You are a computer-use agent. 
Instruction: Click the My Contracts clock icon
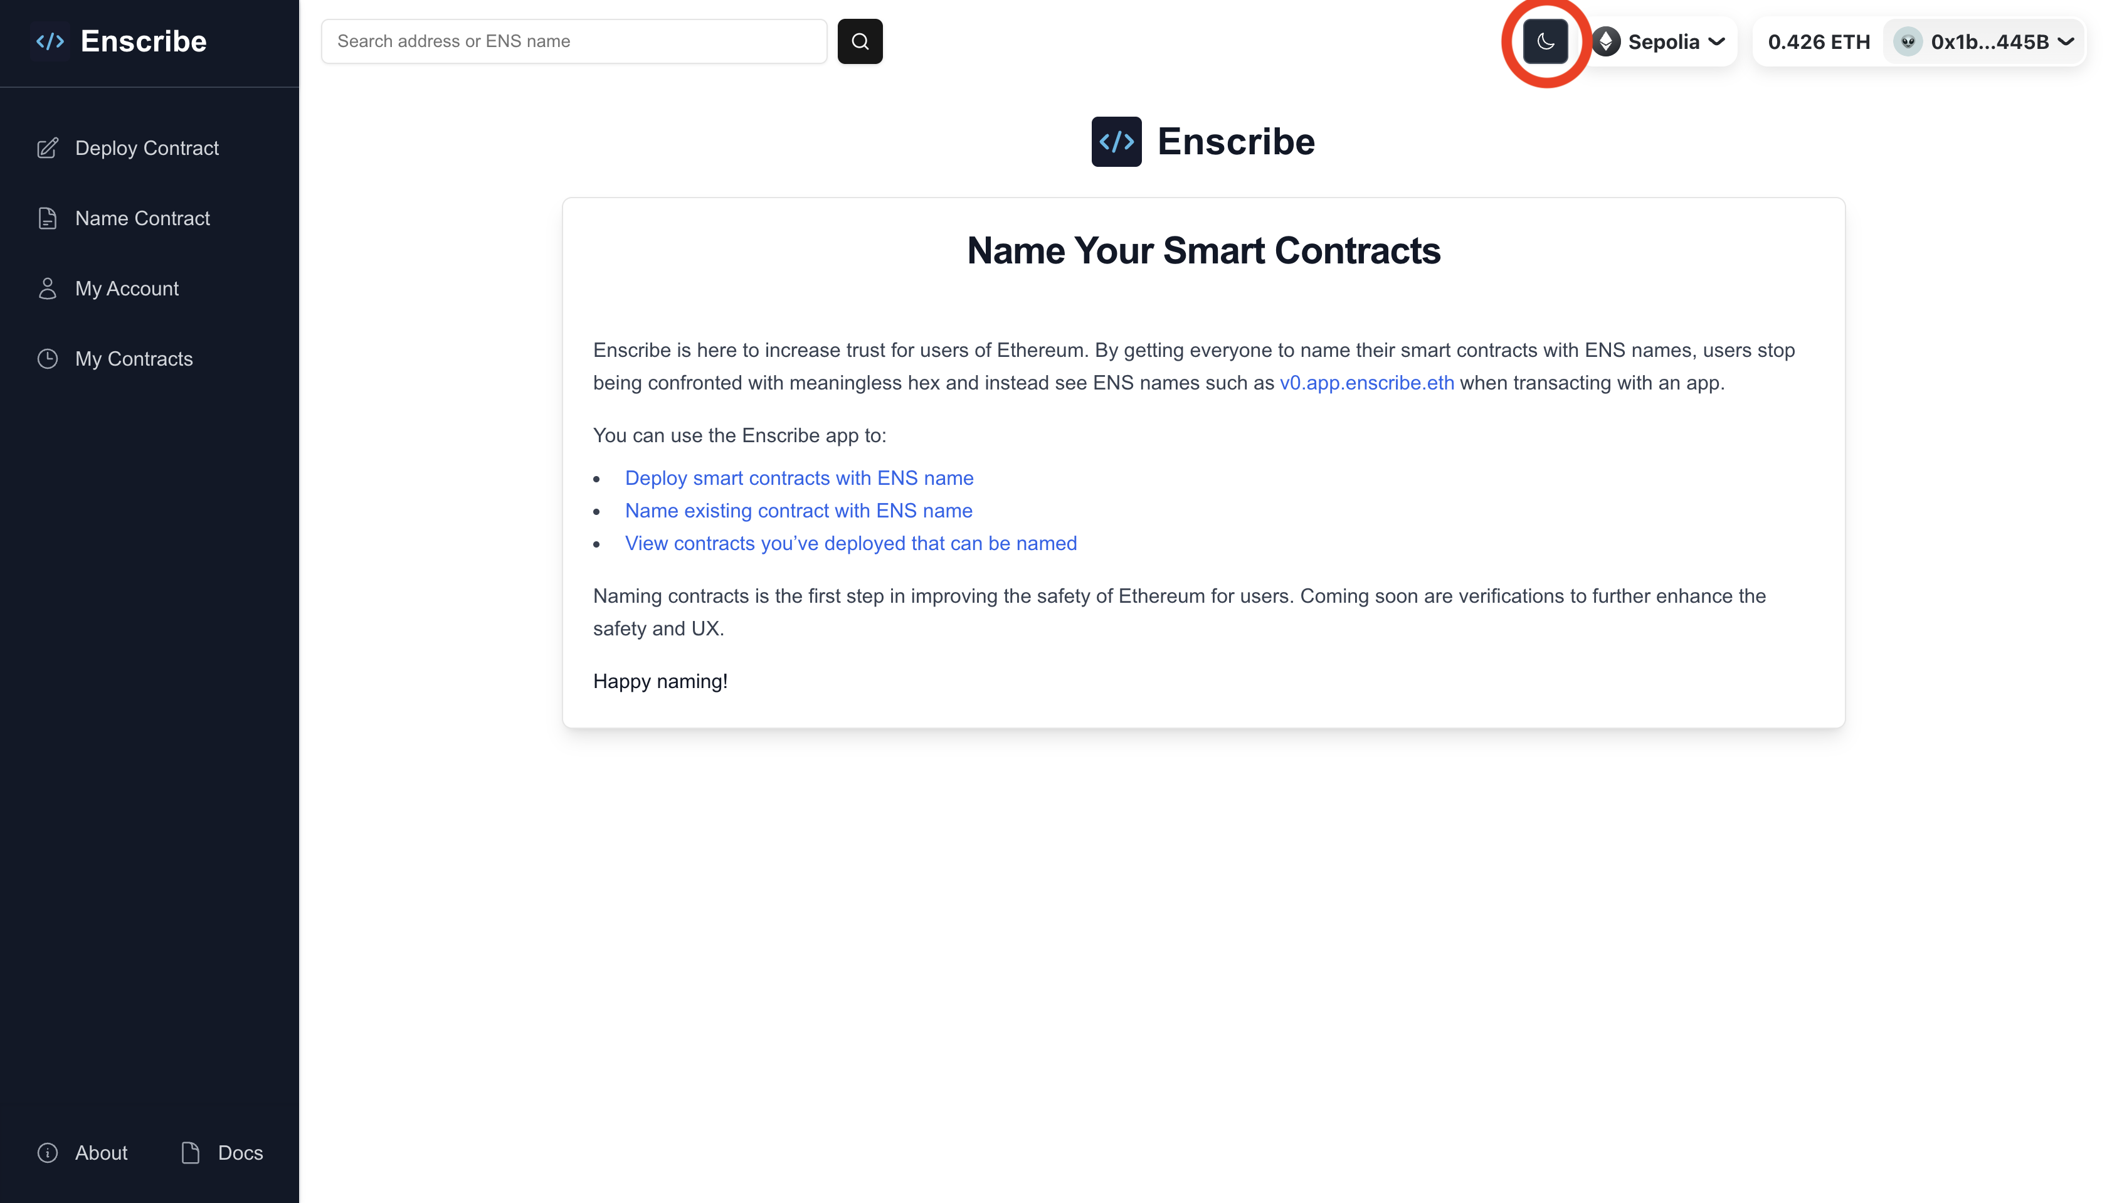tap(48, 359)
